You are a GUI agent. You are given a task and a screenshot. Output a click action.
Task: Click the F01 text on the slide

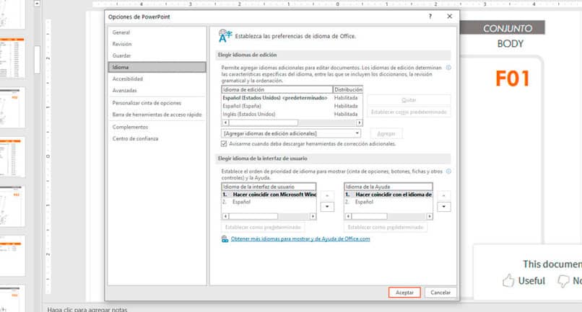click(x=512, y=79)
